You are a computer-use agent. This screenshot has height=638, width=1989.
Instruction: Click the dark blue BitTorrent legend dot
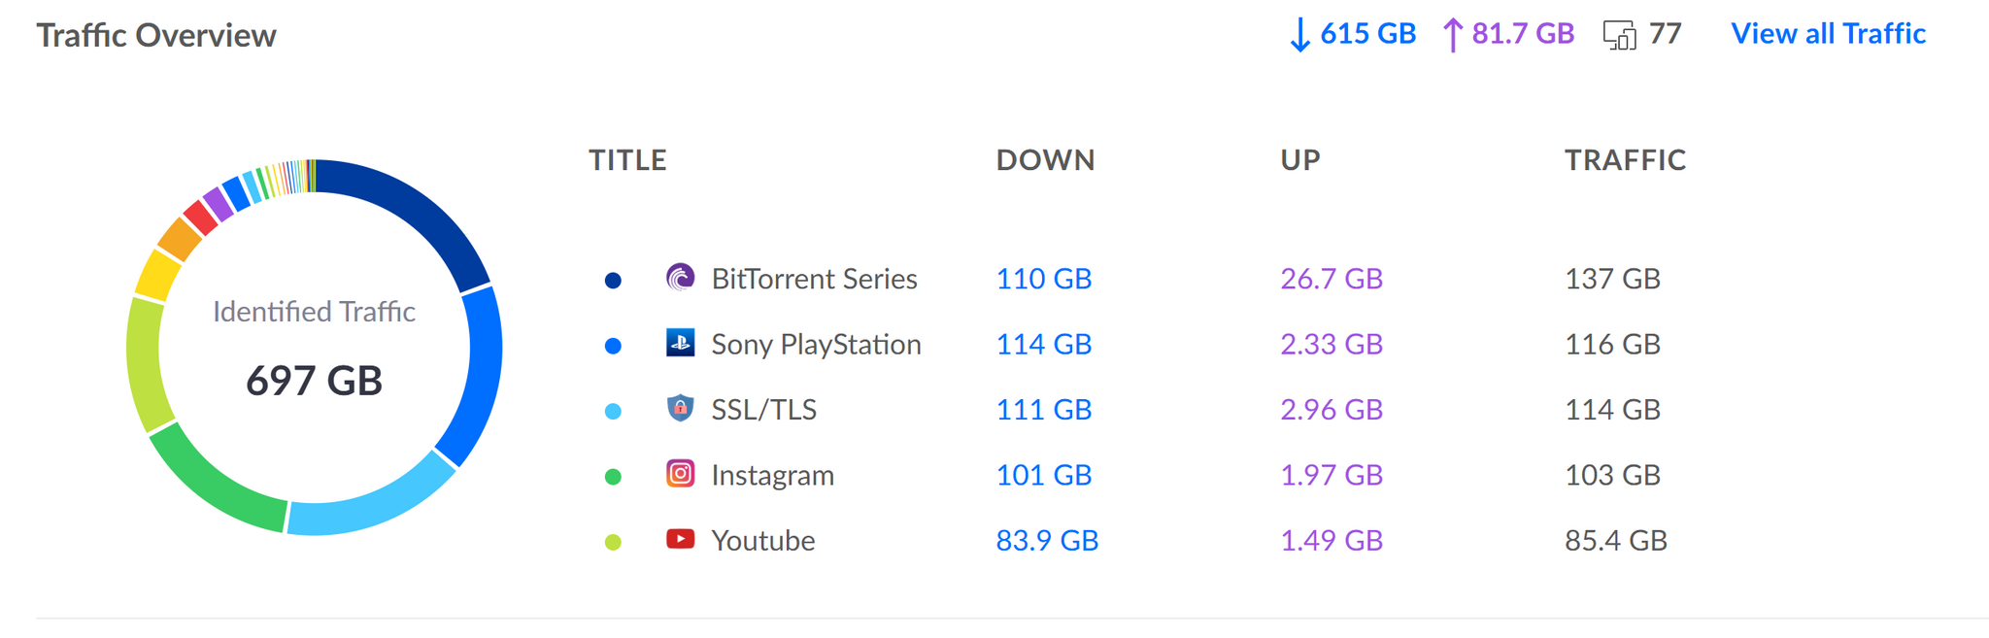point(613,281)
